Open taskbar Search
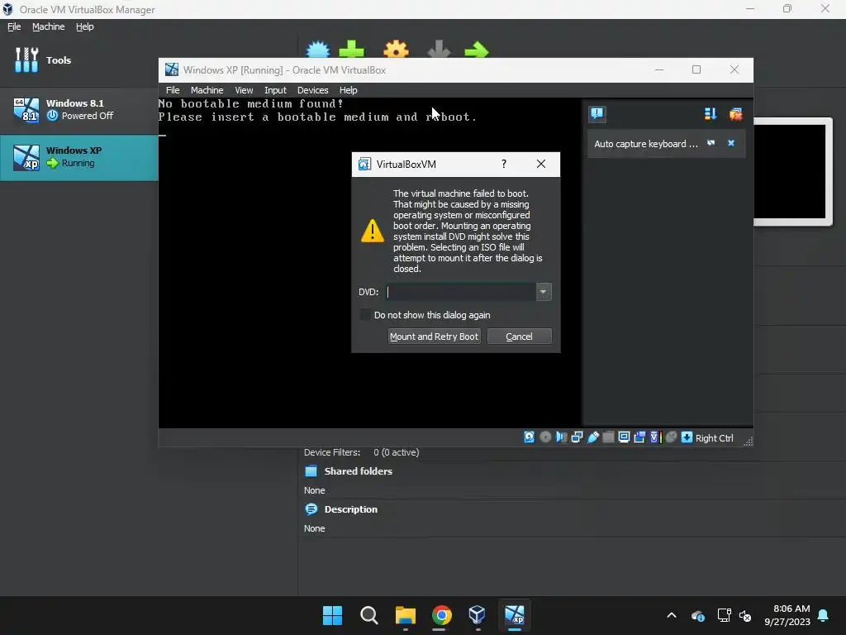This screenshot has width=846, height=635. 369,615
